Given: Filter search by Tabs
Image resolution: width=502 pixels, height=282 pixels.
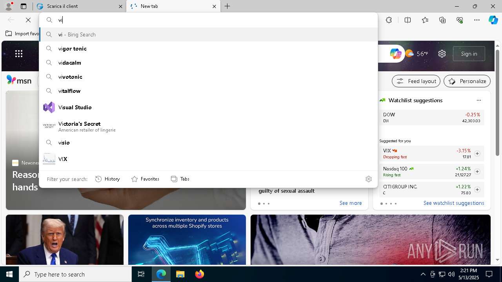Looking at the screenshot, I should (180, 179).
